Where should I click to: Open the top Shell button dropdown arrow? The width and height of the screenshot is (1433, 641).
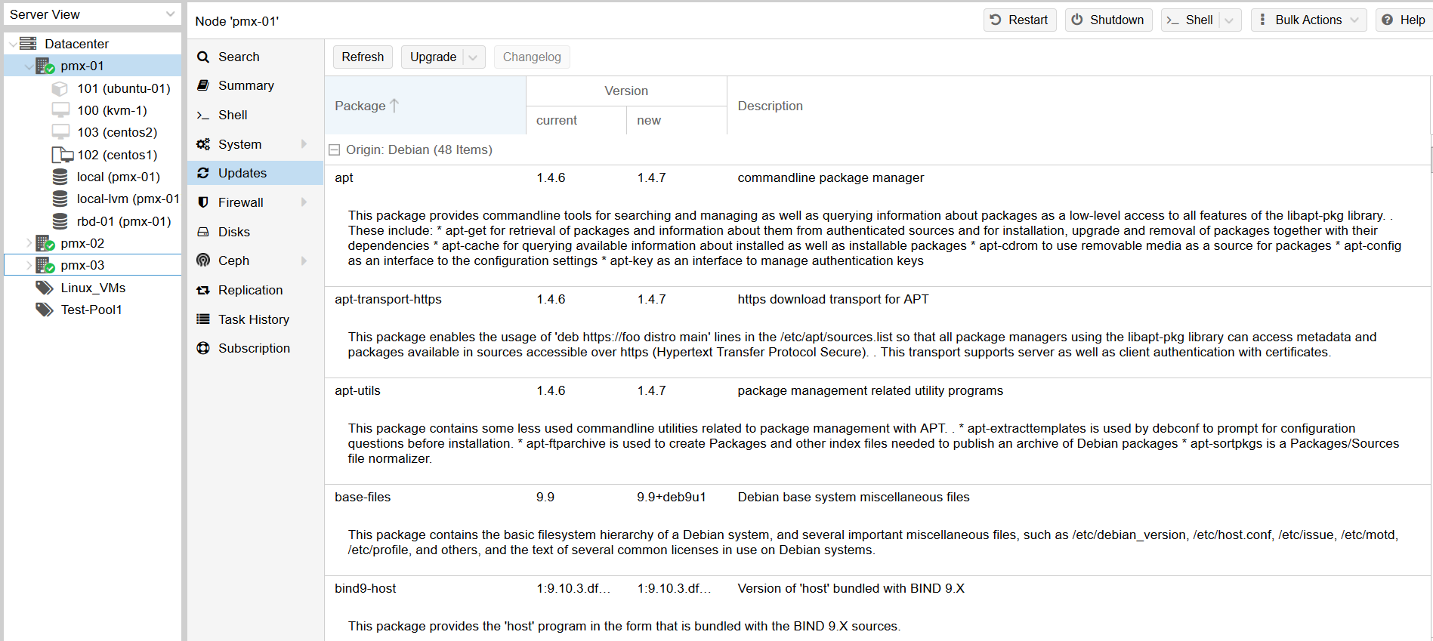tap(1229, 20)
